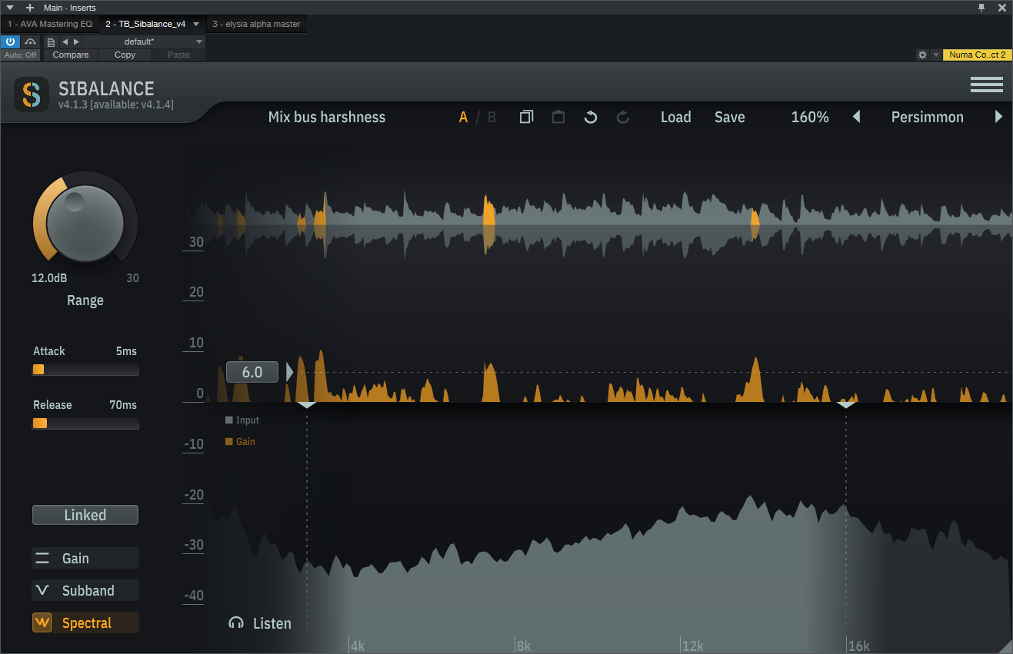The height and width of the screenshot is (654, 1013).
Task: Undo the last parameter change
Action: click(x=591, y=117)
